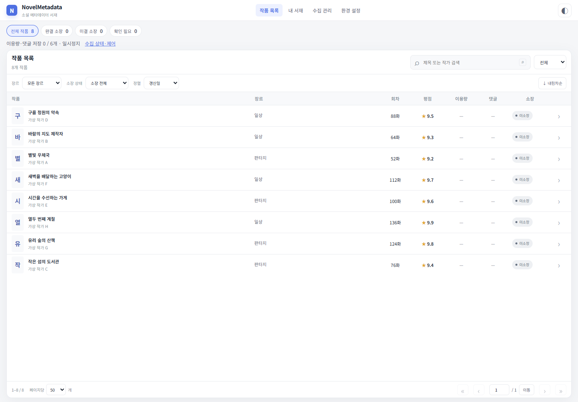Click the page number input field
Image resolution: width=578 pixels, height=402 pixels.
[499, 390]
